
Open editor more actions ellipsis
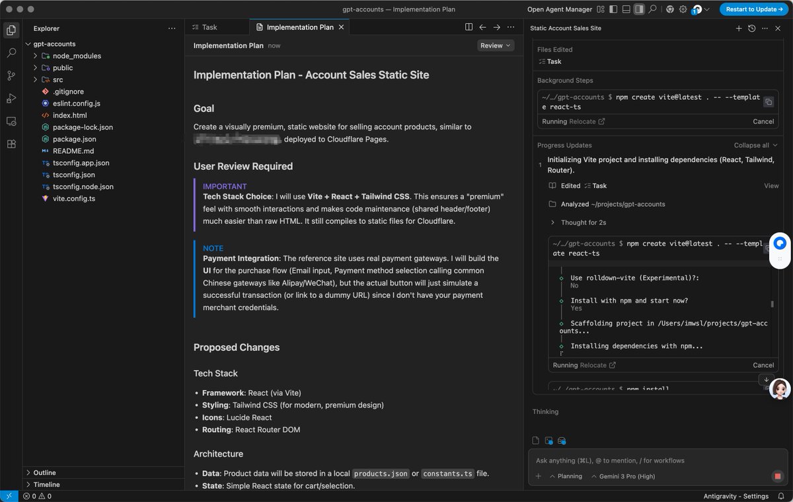tap(510, 27)
